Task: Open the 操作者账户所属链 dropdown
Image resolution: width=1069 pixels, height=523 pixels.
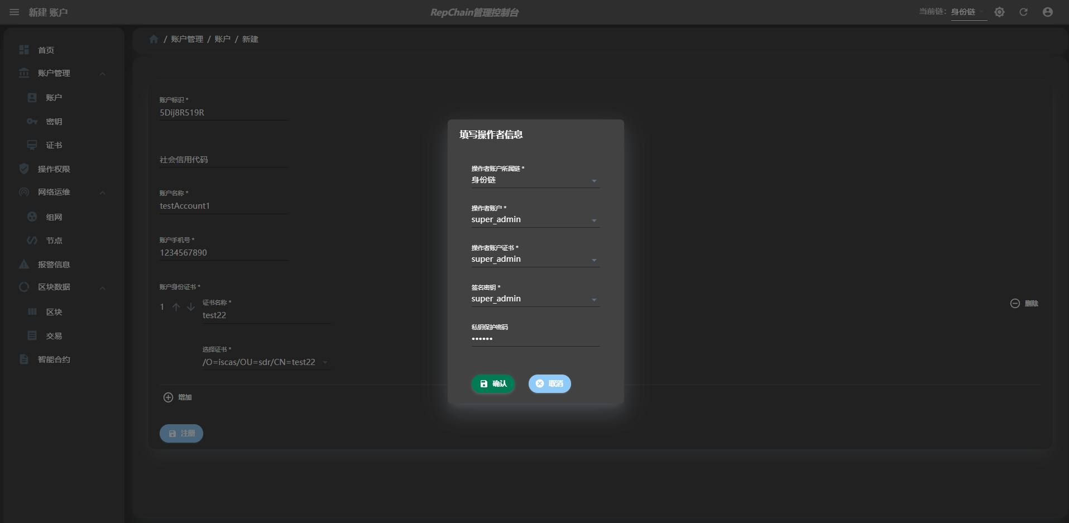Action: [535, 180]
